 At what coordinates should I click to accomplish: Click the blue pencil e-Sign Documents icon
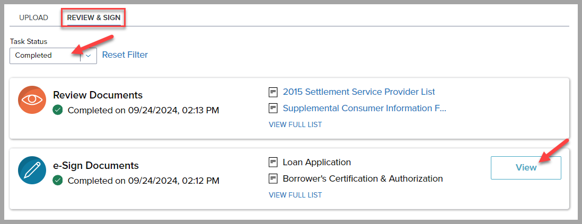point(32,170)
